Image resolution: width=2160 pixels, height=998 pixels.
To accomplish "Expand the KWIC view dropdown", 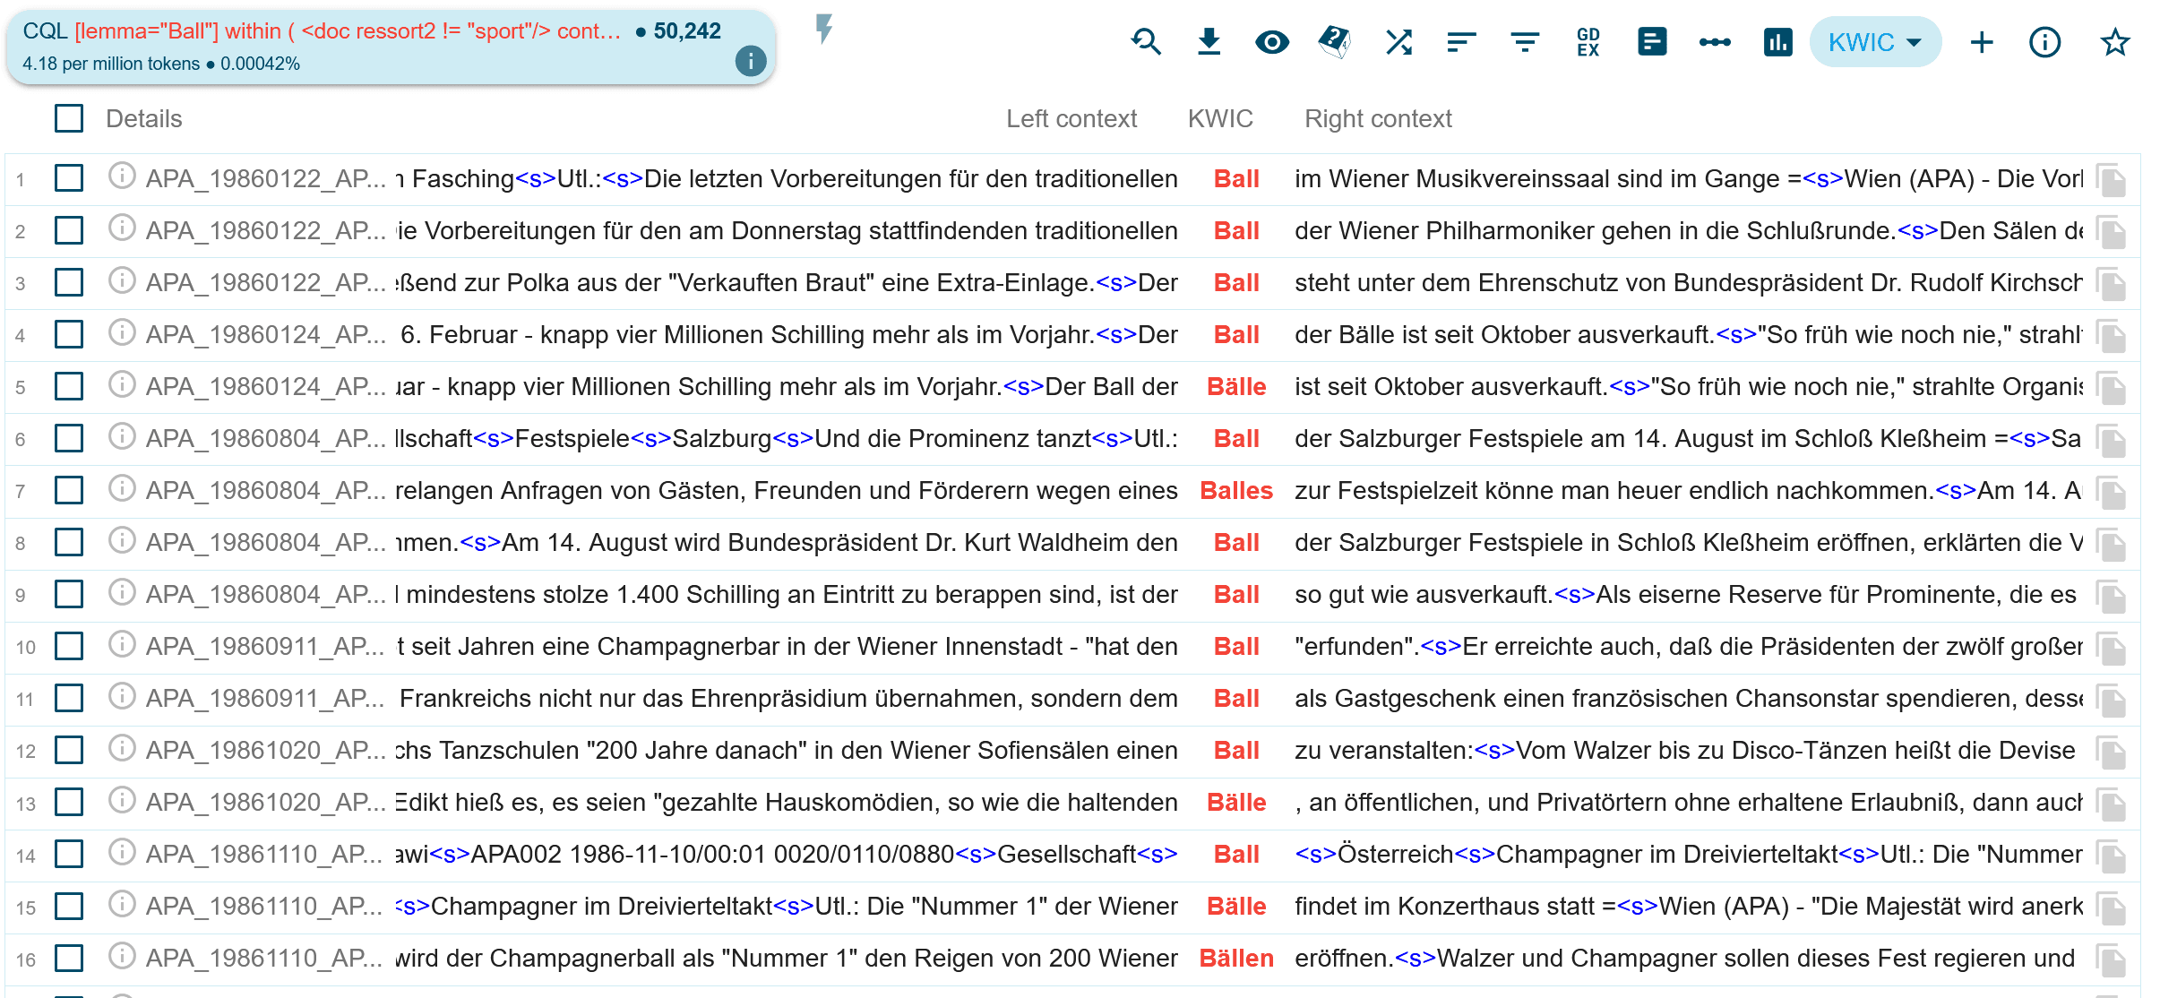I will [x=1874, y=42].
